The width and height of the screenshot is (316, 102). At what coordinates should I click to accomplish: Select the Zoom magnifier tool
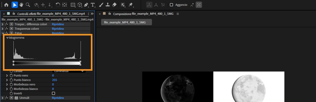28,5
